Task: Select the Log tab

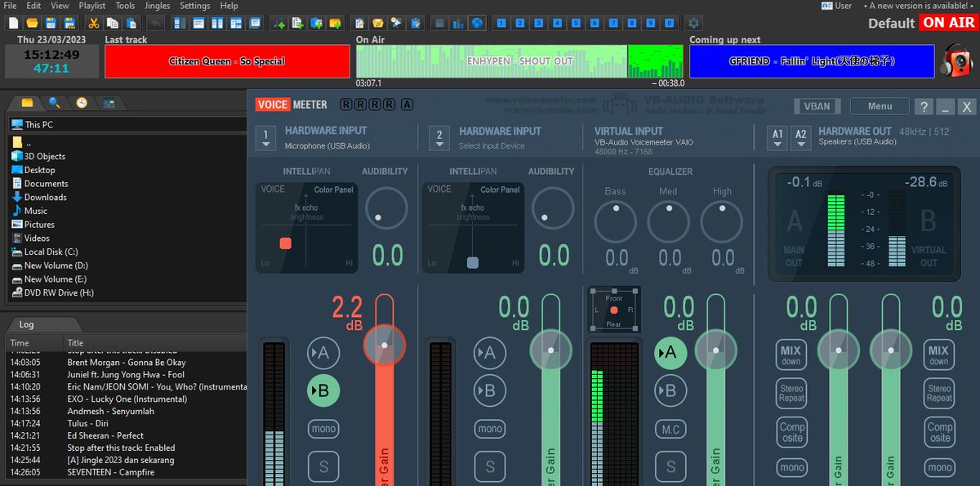Action: click(27, 324)
